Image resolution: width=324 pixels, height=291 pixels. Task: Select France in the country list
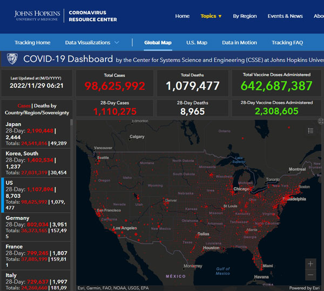pyautogui.click(x=36, y=256)
